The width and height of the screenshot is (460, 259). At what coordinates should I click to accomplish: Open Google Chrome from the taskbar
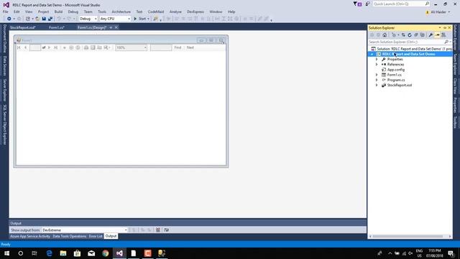click(x=106, y=253)
